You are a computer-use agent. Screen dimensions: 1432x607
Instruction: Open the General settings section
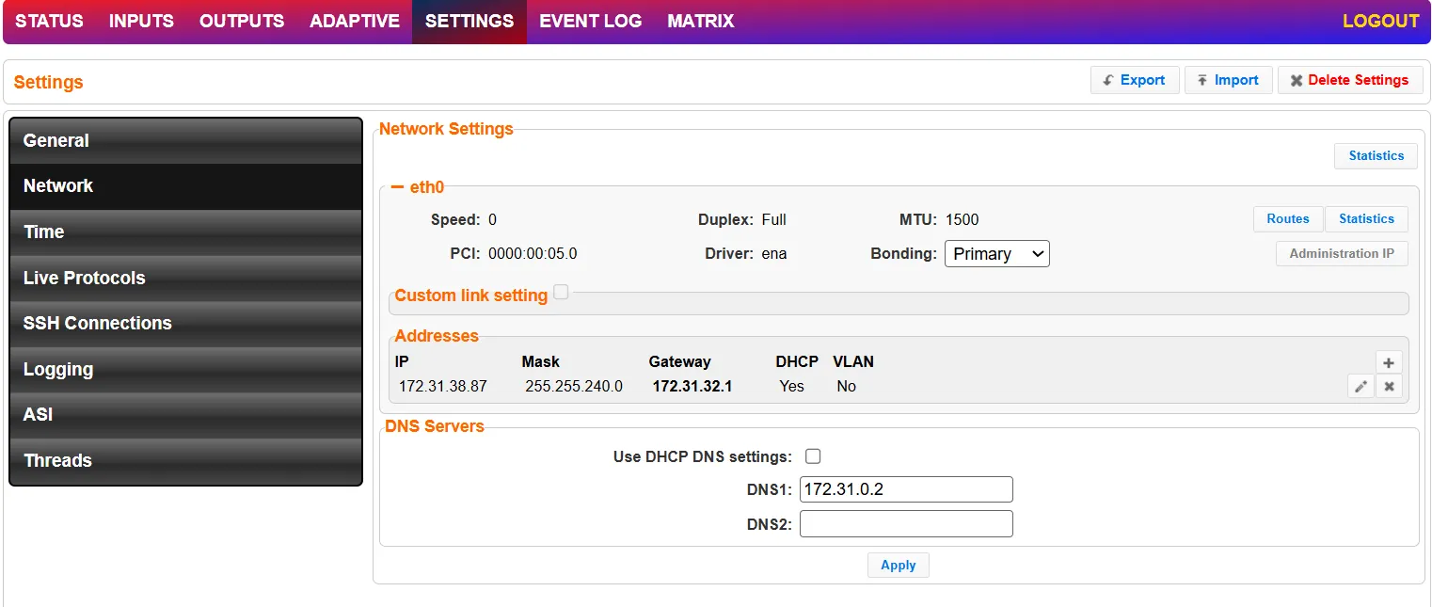185,141
